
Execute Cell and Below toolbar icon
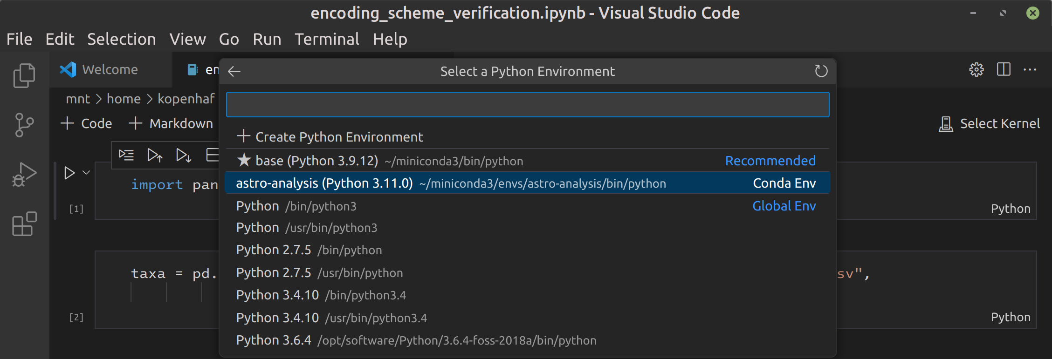click(184, 155)
